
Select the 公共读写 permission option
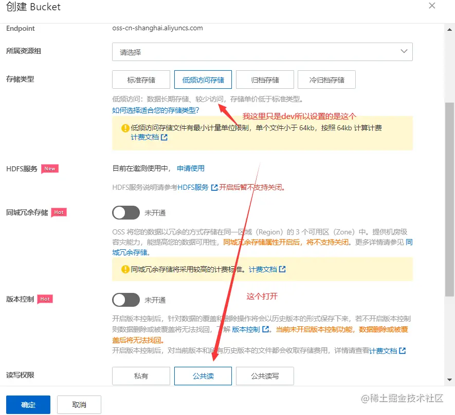pyautogui.click(x=264, y=376)
